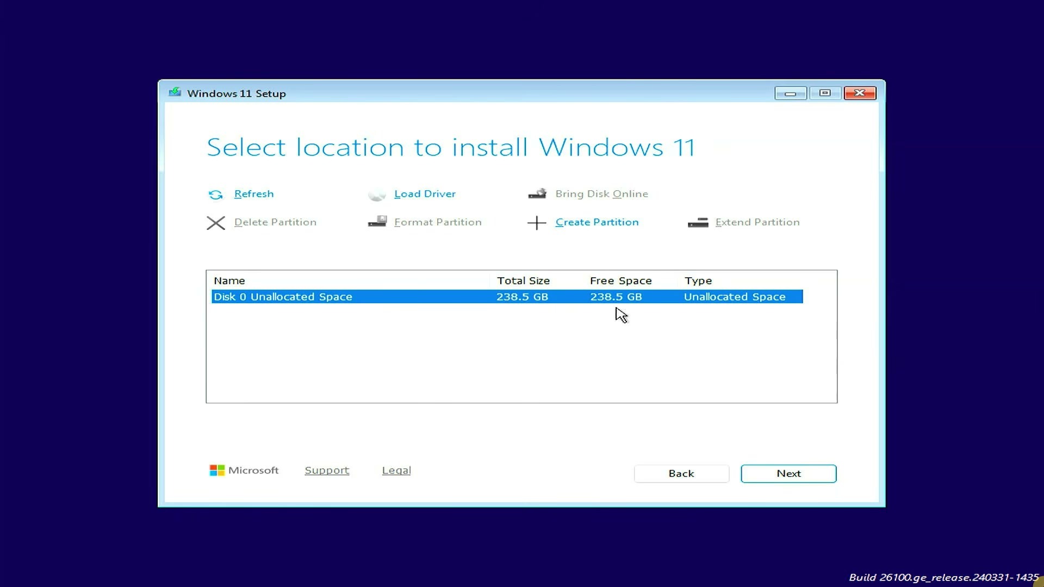Click the Windows Setup title bar icon
Screen dimensions: 1044x587
175,92
